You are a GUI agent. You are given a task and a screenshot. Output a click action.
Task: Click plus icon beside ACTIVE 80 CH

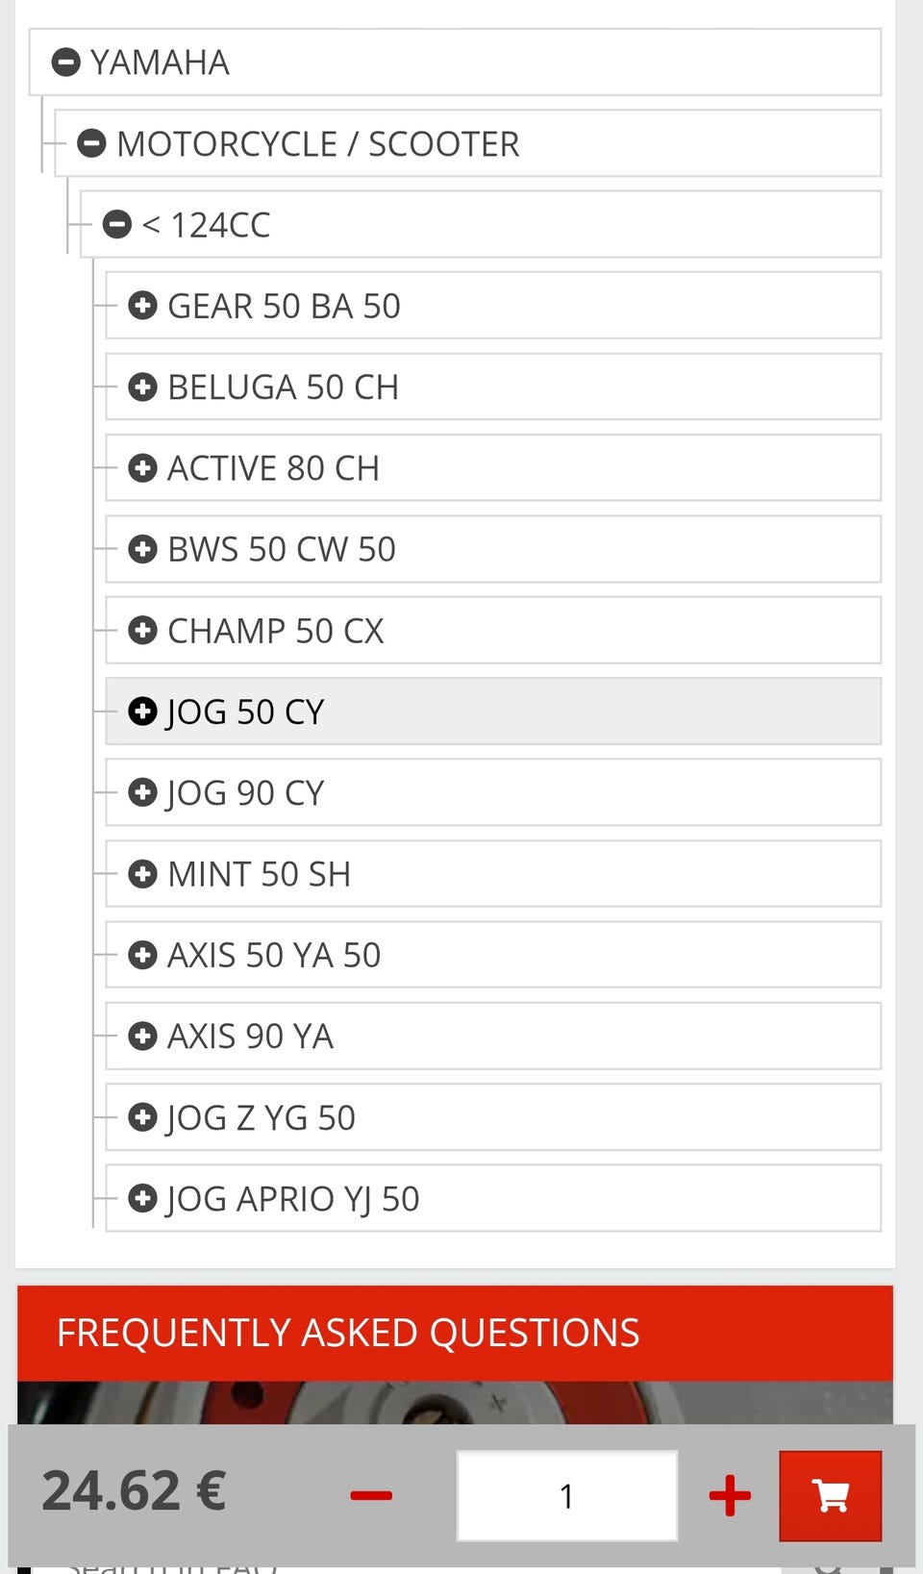click(x=142, y=468)
